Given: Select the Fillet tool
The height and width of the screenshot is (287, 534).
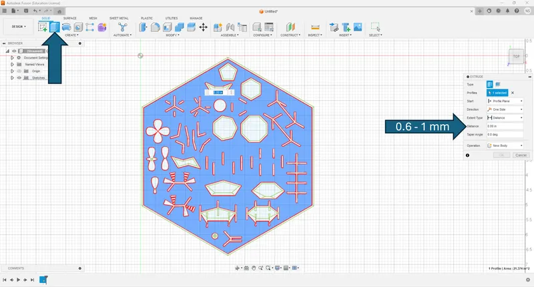Looking at the screenshot, I should (x=156, y=27).
